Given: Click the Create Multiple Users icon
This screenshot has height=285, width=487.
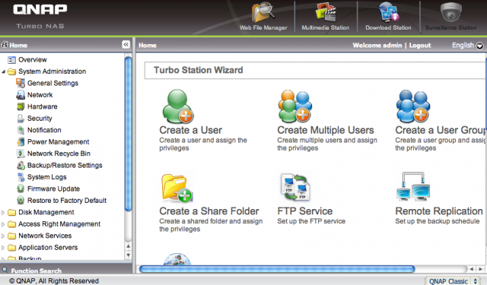Looking at the screenshot, I should [295, 106].
